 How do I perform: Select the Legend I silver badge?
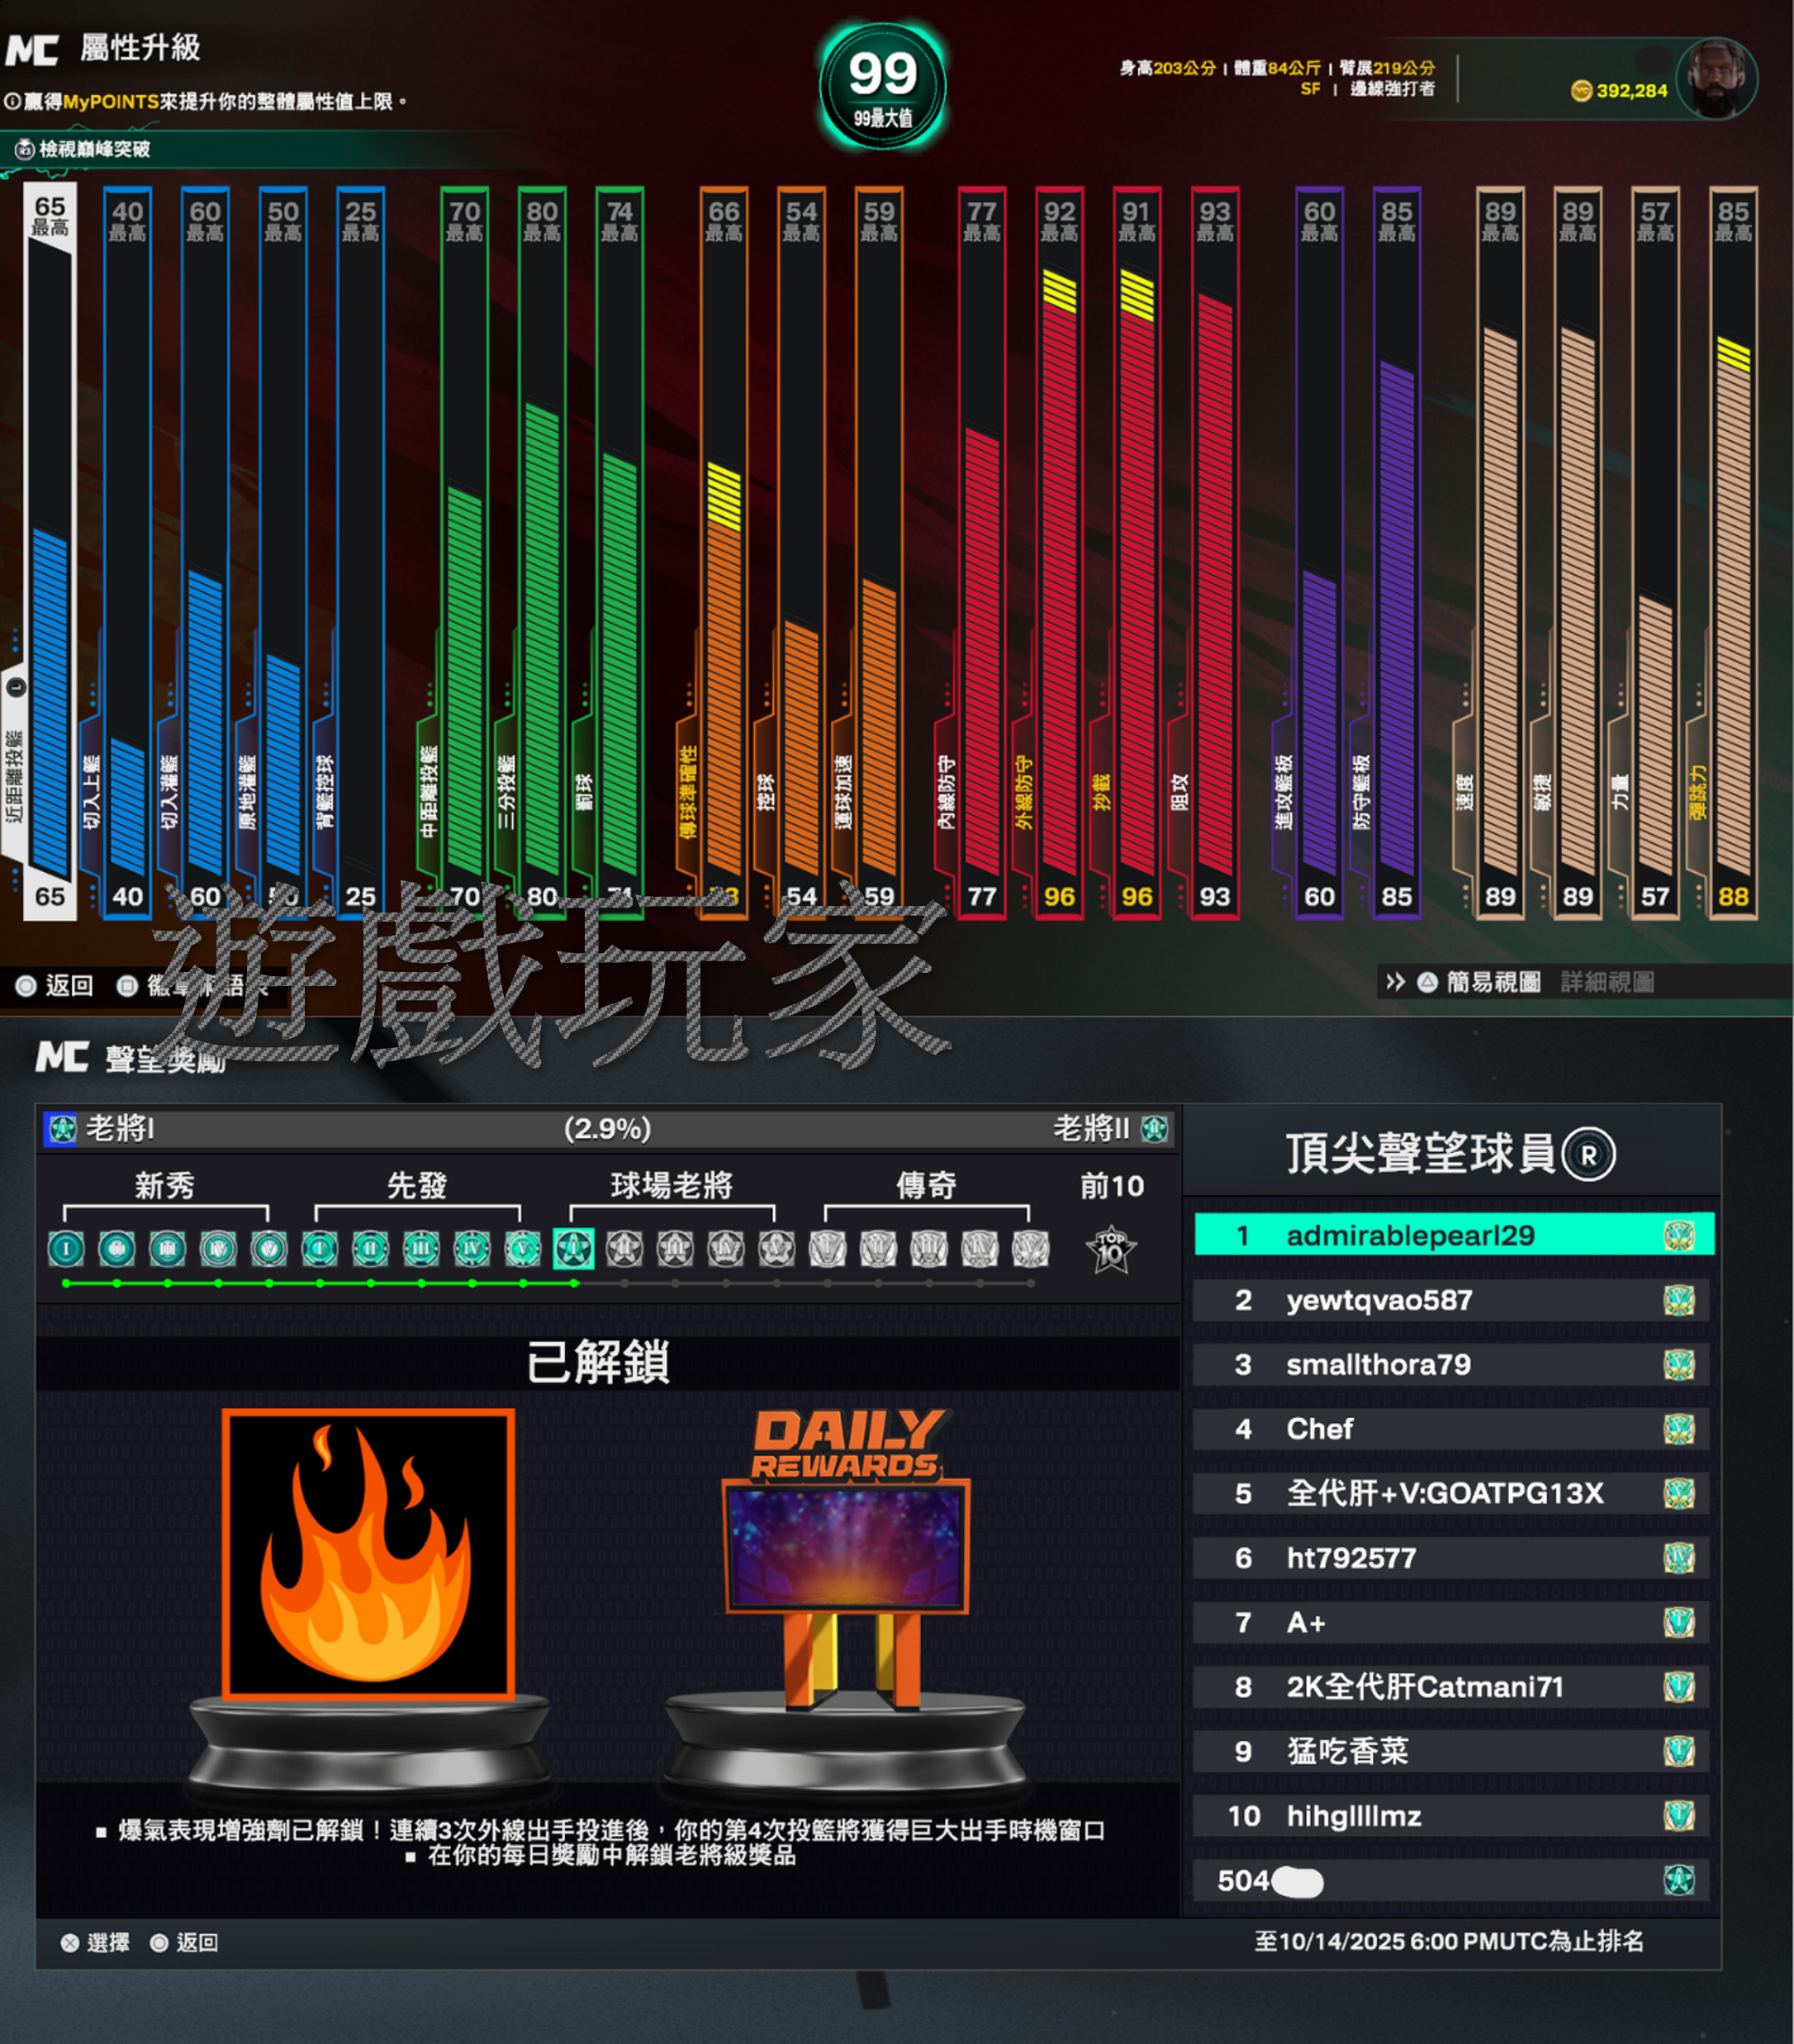pos(827,1248)
